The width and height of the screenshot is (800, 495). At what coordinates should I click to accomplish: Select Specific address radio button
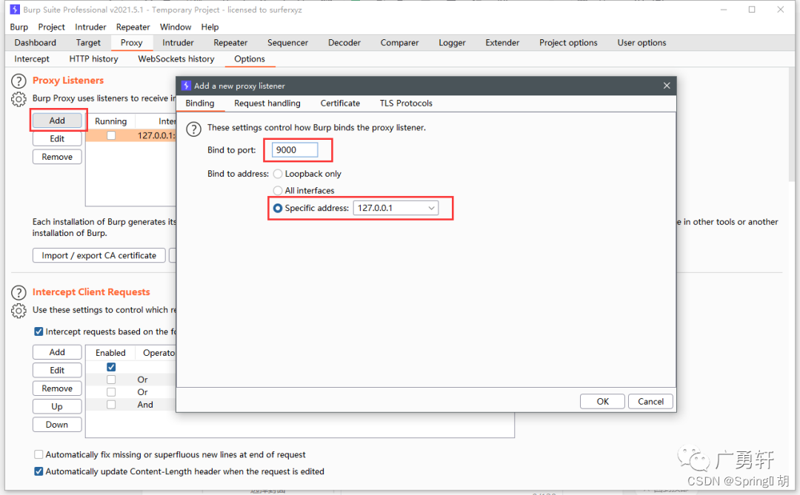coord(278,208)
